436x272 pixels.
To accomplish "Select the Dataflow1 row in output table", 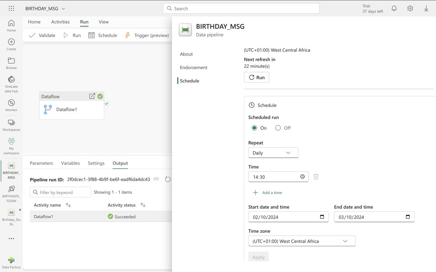I will (101, 217).
